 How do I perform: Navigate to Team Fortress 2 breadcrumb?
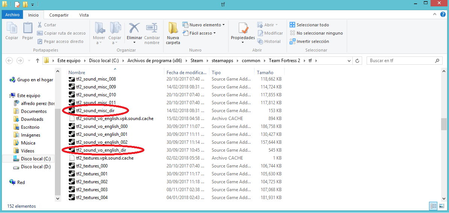285,61
